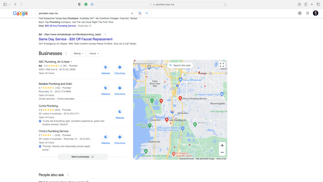Image resolution: width=323 pixels, height=182 pixels.
Task: Zoom out on the map with minus
Action: (x=222, y=153)
